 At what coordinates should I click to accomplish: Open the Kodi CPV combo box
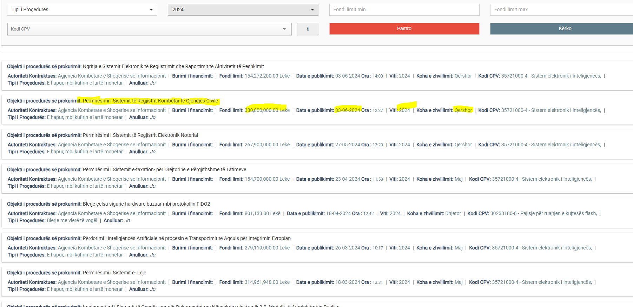(x=149, y=29)
